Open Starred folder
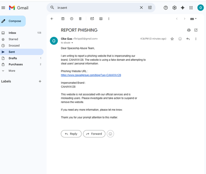This screenshot has height=174, width=206. [21, 39]
